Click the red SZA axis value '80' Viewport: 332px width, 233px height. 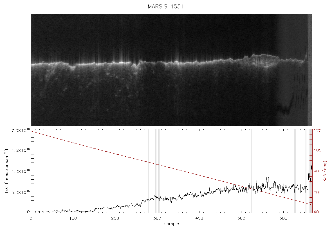(316, 171)
